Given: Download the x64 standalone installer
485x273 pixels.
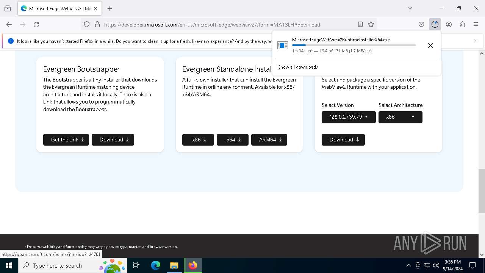Looking at the screenshot, I should 233,140.
